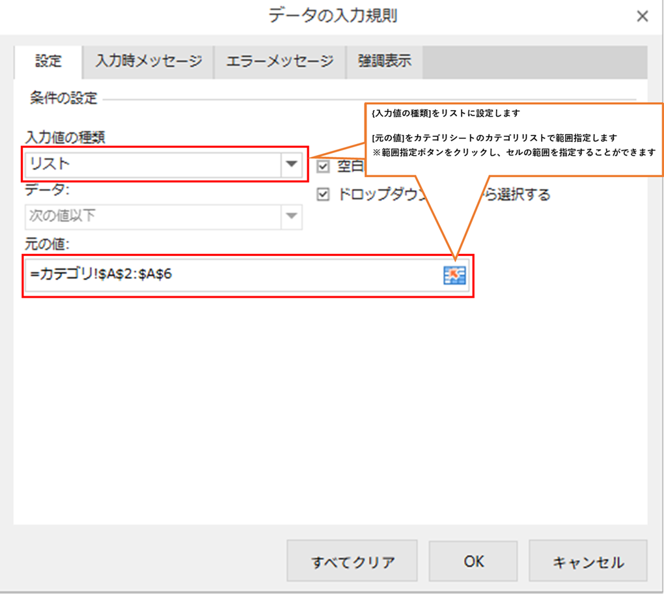Click the range selection icon in 元の値
Screen dimensions: 664x594
(x=454, y=276)
